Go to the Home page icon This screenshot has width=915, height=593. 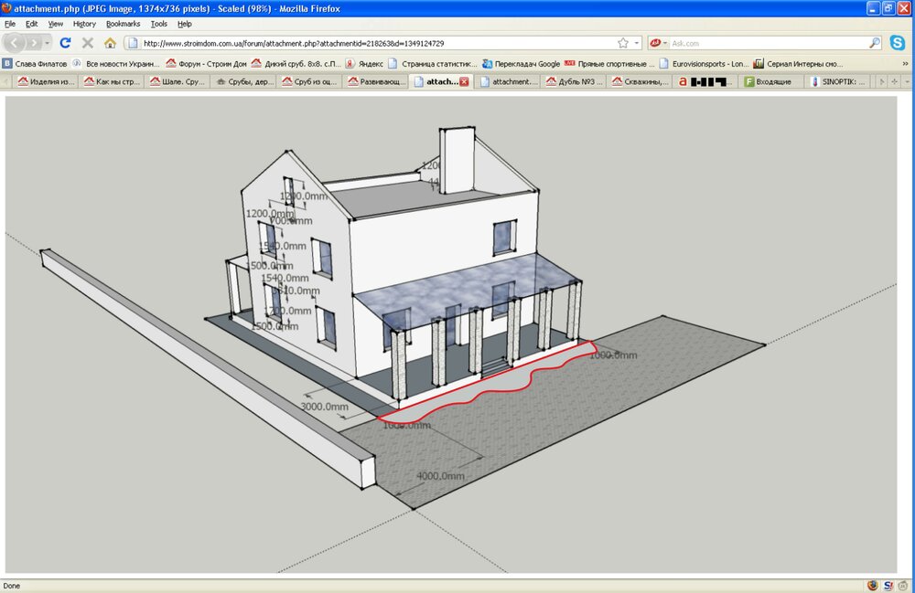110,43
